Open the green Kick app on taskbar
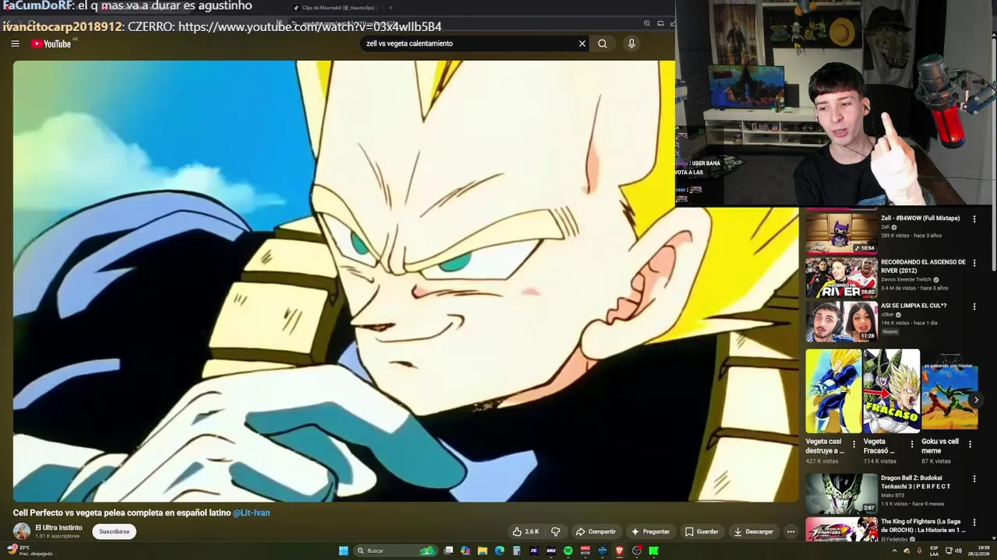Image resolution: width=997 pixels, height=560 pixels. [654, 551]
